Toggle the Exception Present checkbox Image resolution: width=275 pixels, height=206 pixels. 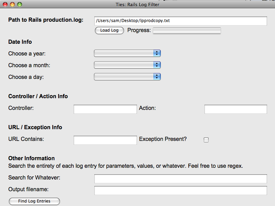206,140
